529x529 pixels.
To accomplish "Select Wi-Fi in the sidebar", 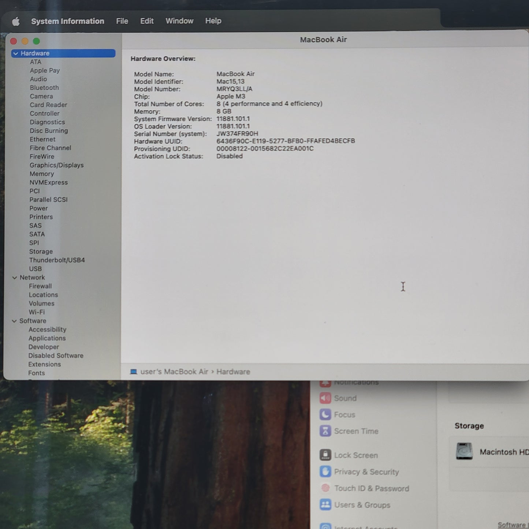I will click(x=37, y=312).
